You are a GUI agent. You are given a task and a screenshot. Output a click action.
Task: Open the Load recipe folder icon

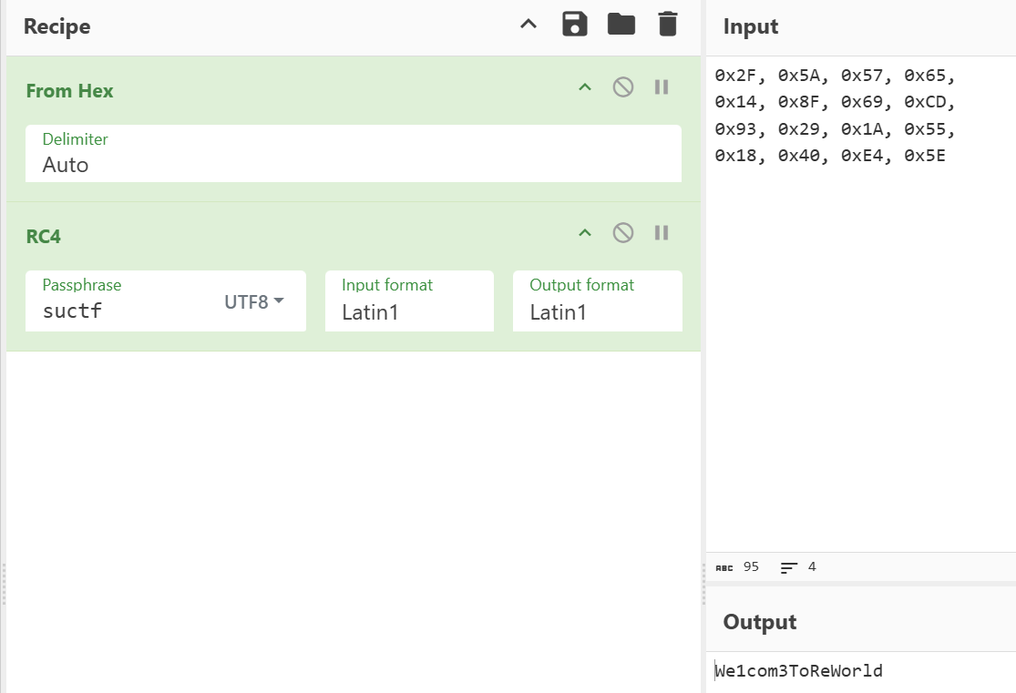[x=621, y=25]
